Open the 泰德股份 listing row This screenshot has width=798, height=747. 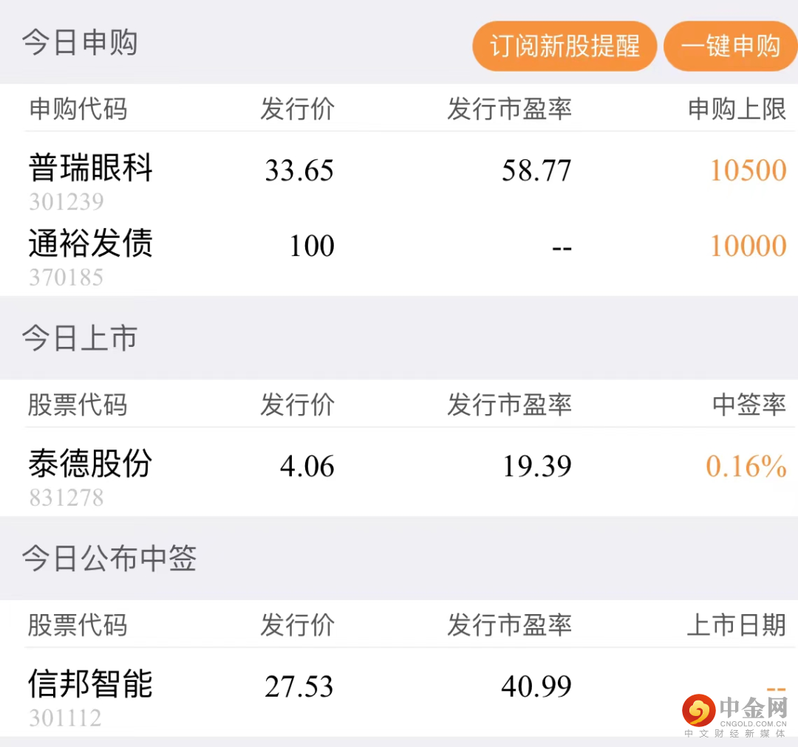(x=90, y=464)
